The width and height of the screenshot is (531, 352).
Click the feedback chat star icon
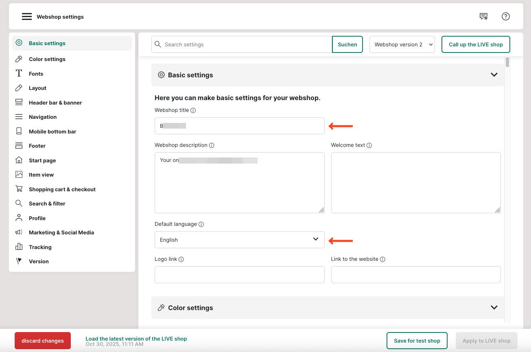click(x=483, y=17)
